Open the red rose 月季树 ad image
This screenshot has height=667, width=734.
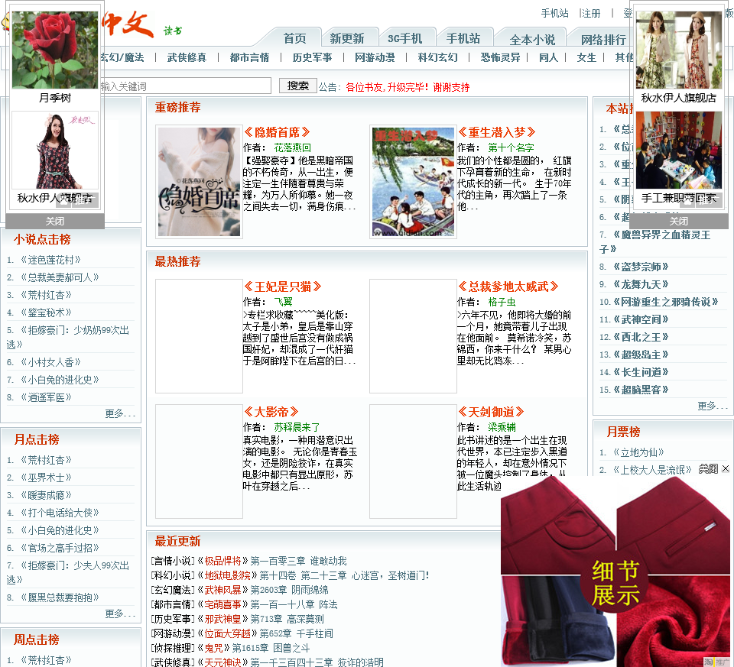[x=55, y=50]
